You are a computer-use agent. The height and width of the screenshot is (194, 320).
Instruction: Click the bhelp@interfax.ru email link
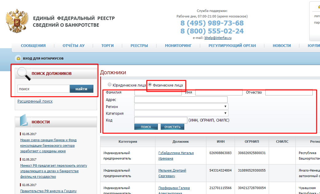[218, 38]
